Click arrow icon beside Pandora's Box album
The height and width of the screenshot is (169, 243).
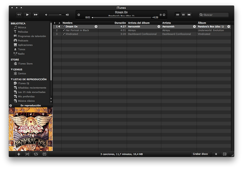229,27
